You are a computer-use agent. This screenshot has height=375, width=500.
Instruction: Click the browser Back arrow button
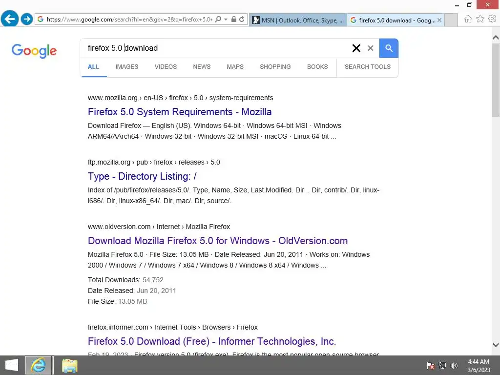[x=10, y=19]
